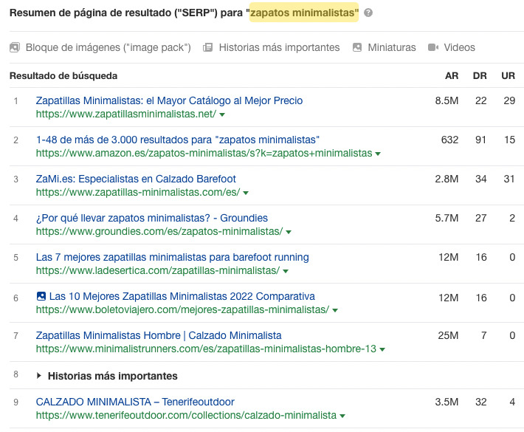
Task: Open the minimalistrunners.com URL
Action: point(206,349)
